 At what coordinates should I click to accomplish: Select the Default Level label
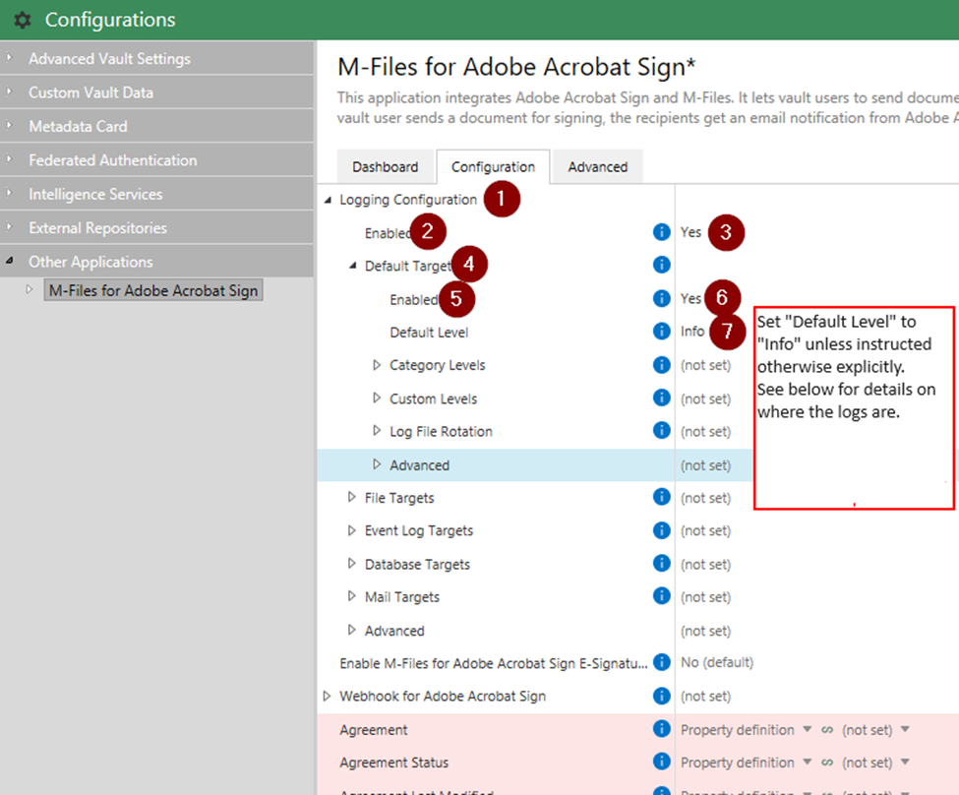(x=429, y=333)
